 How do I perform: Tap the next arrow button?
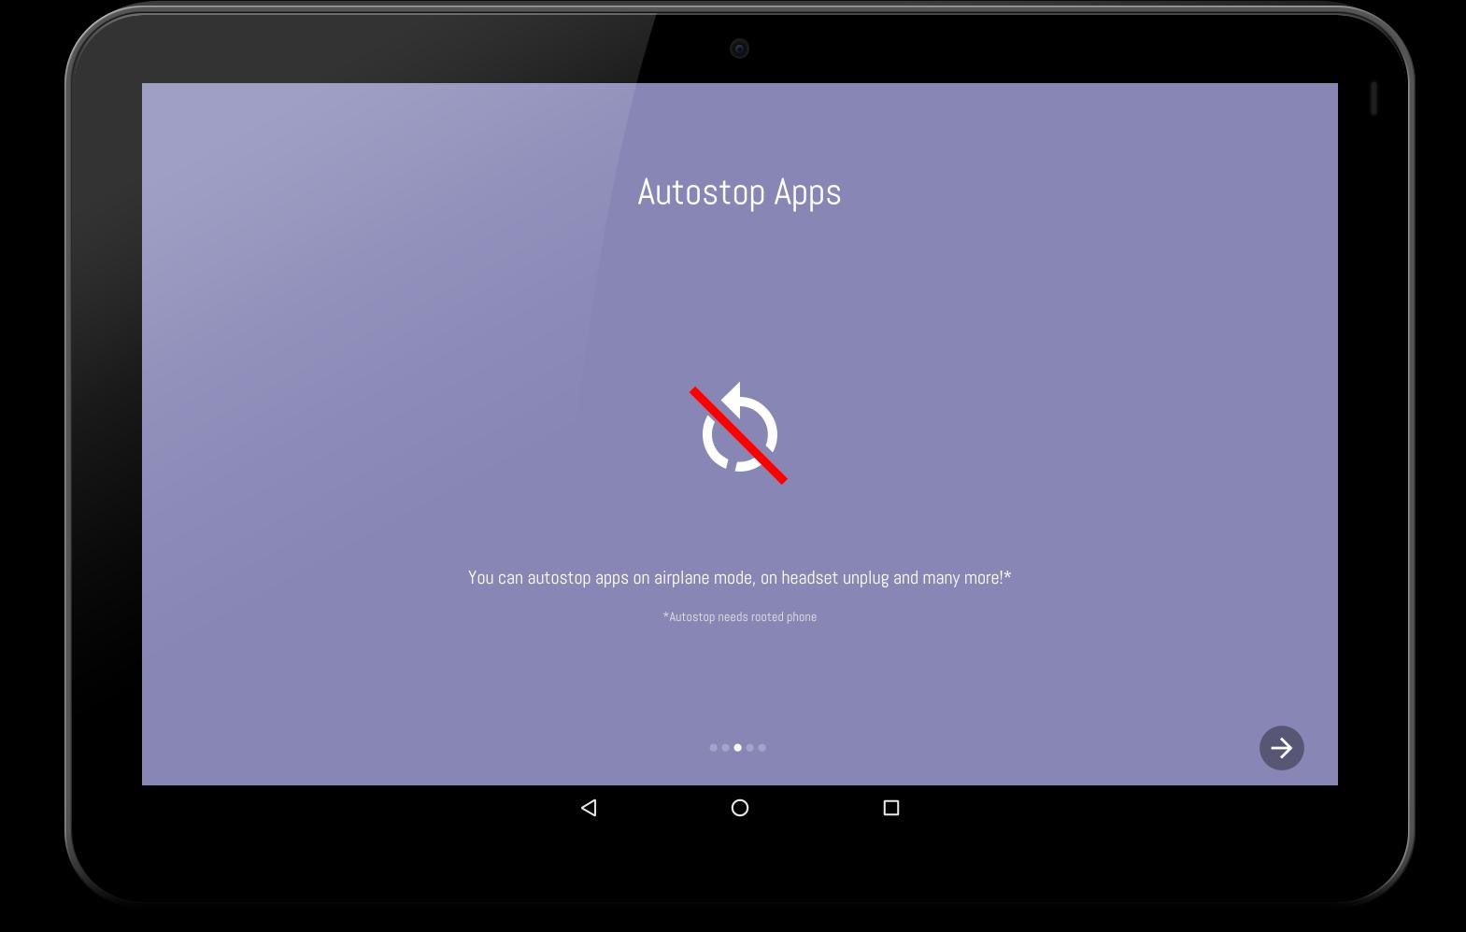(x=1281, y=748)
